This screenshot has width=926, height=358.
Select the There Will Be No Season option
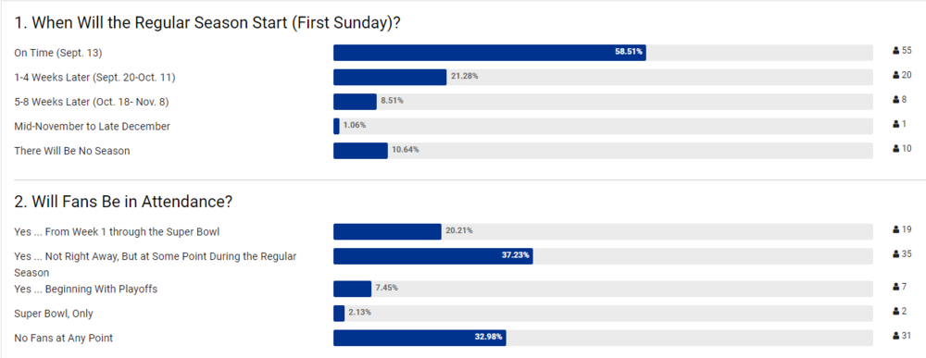point(72,151)
